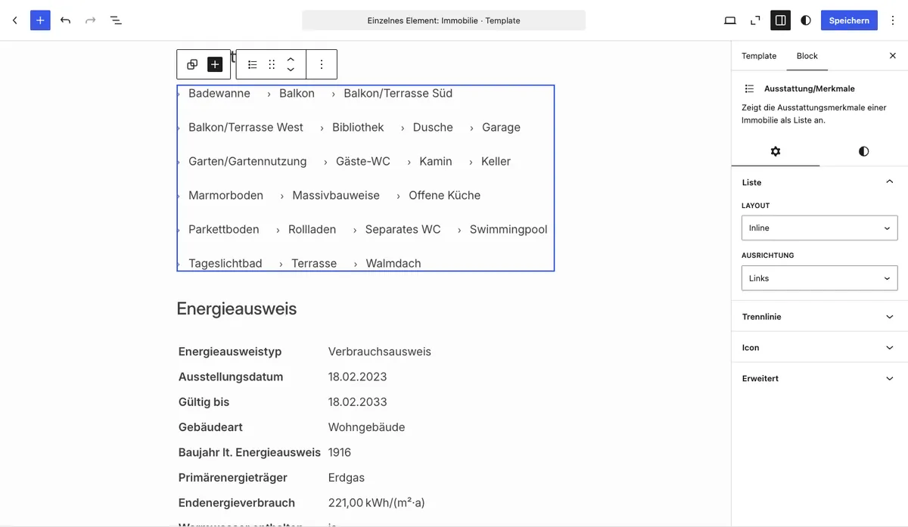Collapse the Liste panel
The image size is (908, 527).
point(819,182)
